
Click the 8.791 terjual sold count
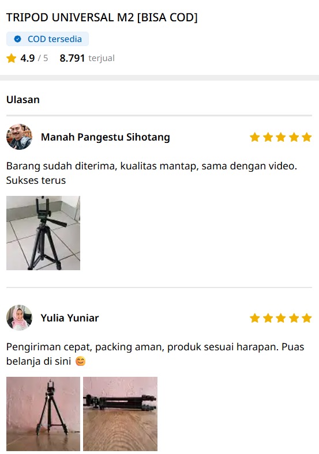click(87, 58)
